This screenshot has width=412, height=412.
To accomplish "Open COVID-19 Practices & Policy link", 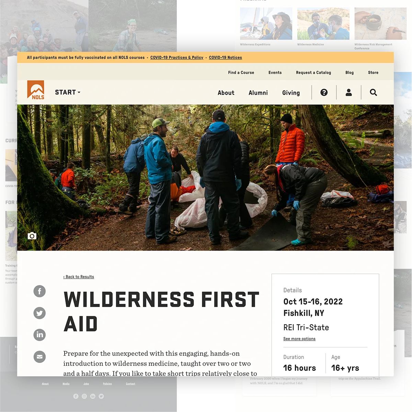I will click(x=177, y=57).
